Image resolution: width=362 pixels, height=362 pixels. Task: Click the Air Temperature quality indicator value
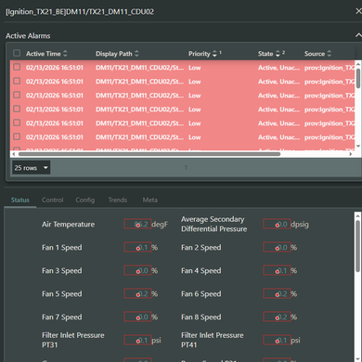(x=137, y=224)
